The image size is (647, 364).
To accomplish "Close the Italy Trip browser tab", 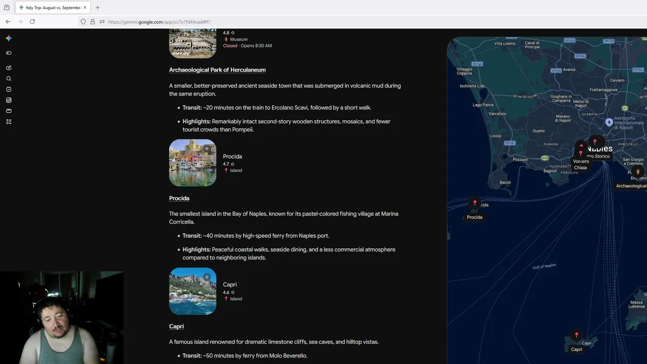I will 85,8.
